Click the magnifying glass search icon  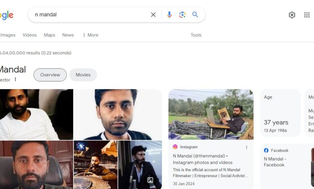[x=195, y=14]
